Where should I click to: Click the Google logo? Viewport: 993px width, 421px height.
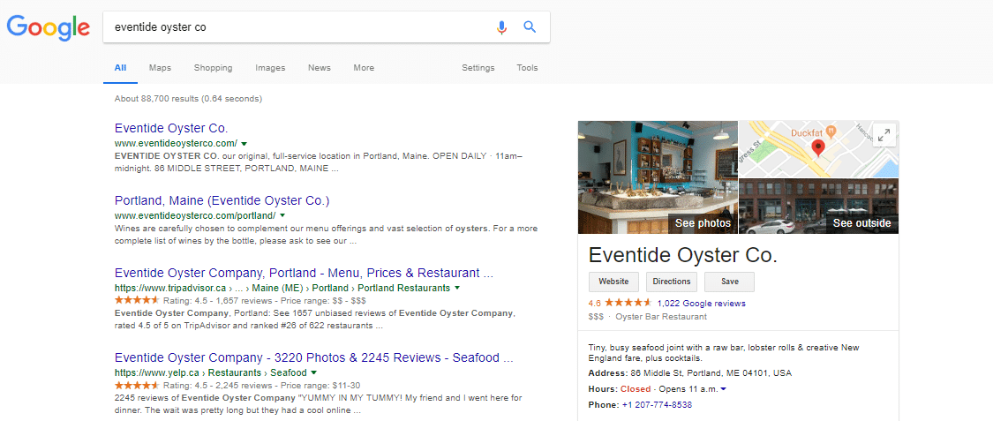pos(49,27)
